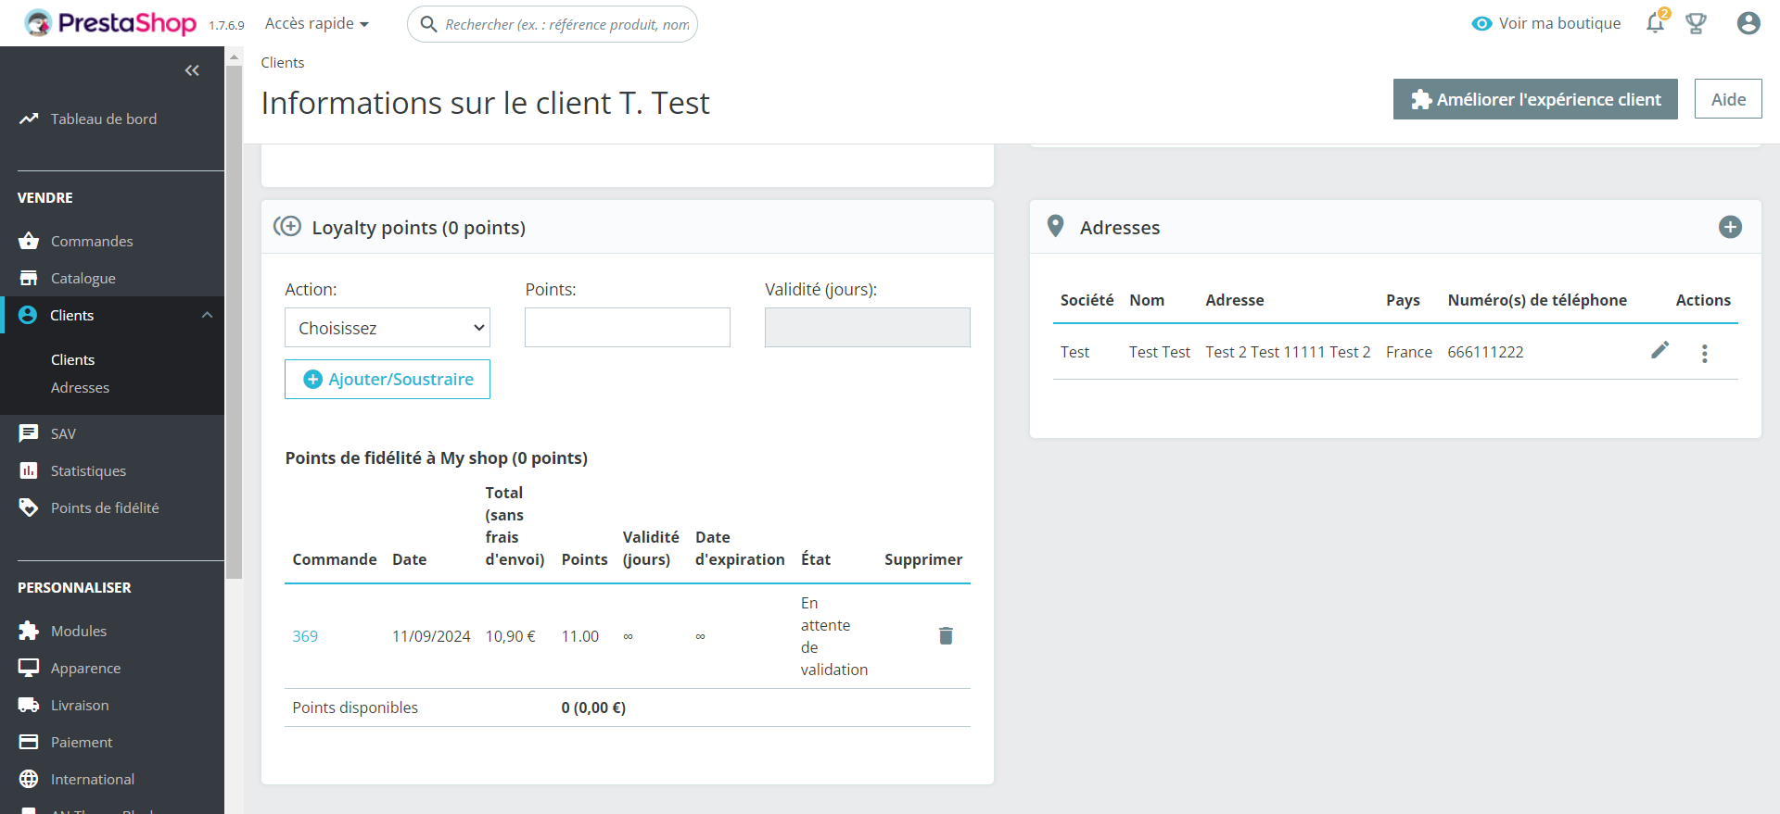Go to Adresses submenu item

coord(80,387)
